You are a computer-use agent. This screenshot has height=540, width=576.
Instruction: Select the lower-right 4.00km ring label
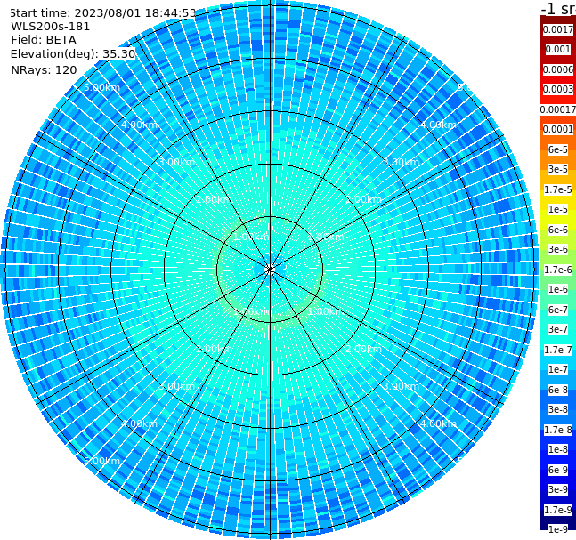click(438, 423)
